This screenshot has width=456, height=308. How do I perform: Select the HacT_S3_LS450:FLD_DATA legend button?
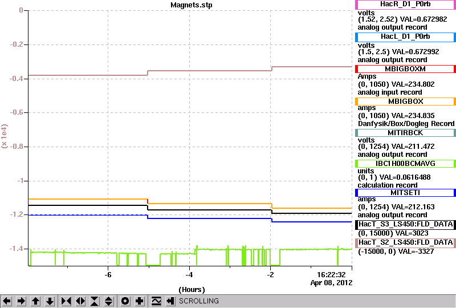coord(405,225)
